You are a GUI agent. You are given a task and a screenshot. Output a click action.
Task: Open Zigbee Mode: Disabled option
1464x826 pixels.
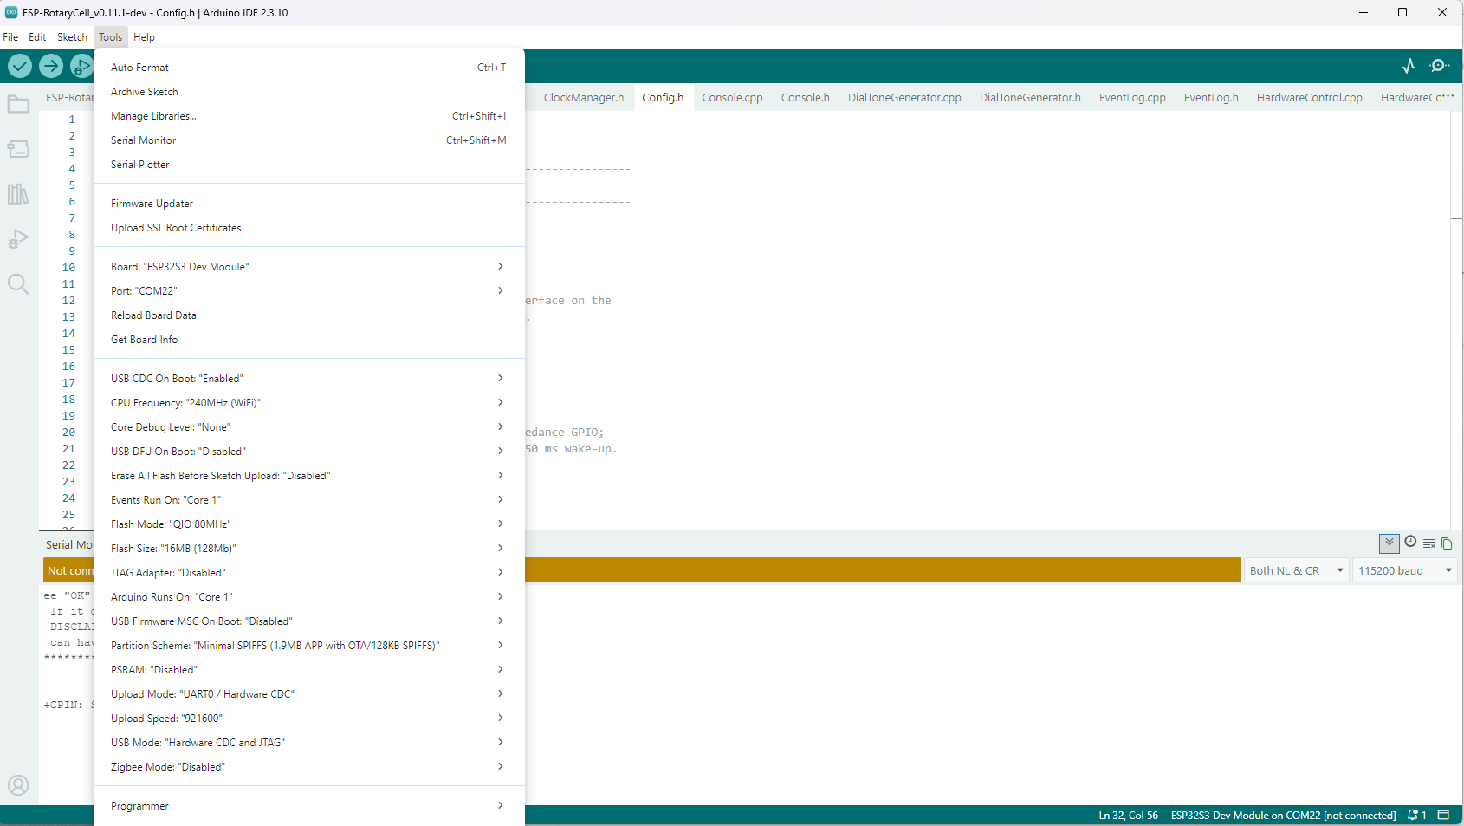pyautogui.click(x=308, y=767)
